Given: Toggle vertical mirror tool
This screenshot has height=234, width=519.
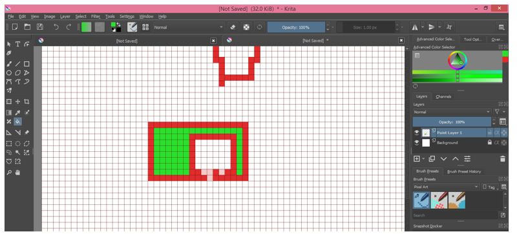Looking at the screenshot, I should click(x=432, y=27).
